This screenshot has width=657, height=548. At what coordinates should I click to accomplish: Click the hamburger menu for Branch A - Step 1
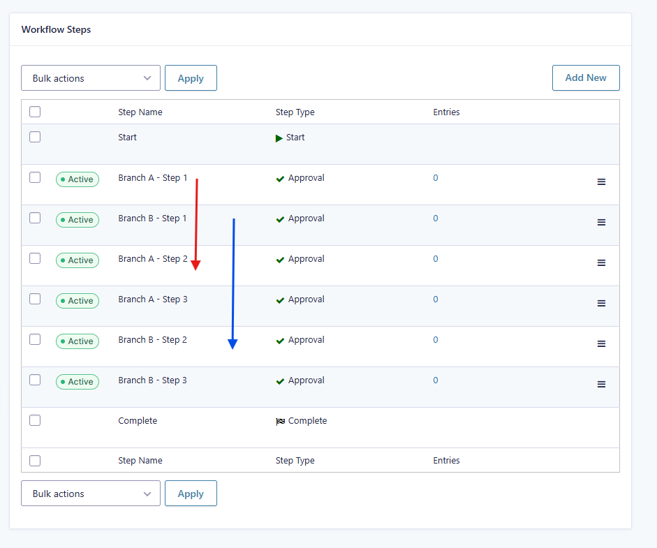tap(601, 182)
